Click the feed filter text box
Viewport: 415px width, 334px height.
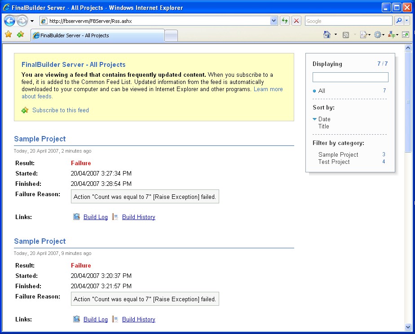[350, 77]
